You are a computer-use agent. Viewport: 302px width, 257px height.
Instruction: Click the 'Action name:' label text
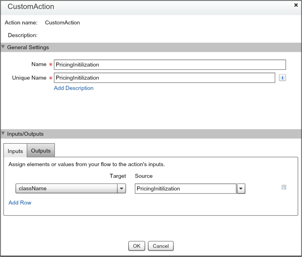[21, 22]
